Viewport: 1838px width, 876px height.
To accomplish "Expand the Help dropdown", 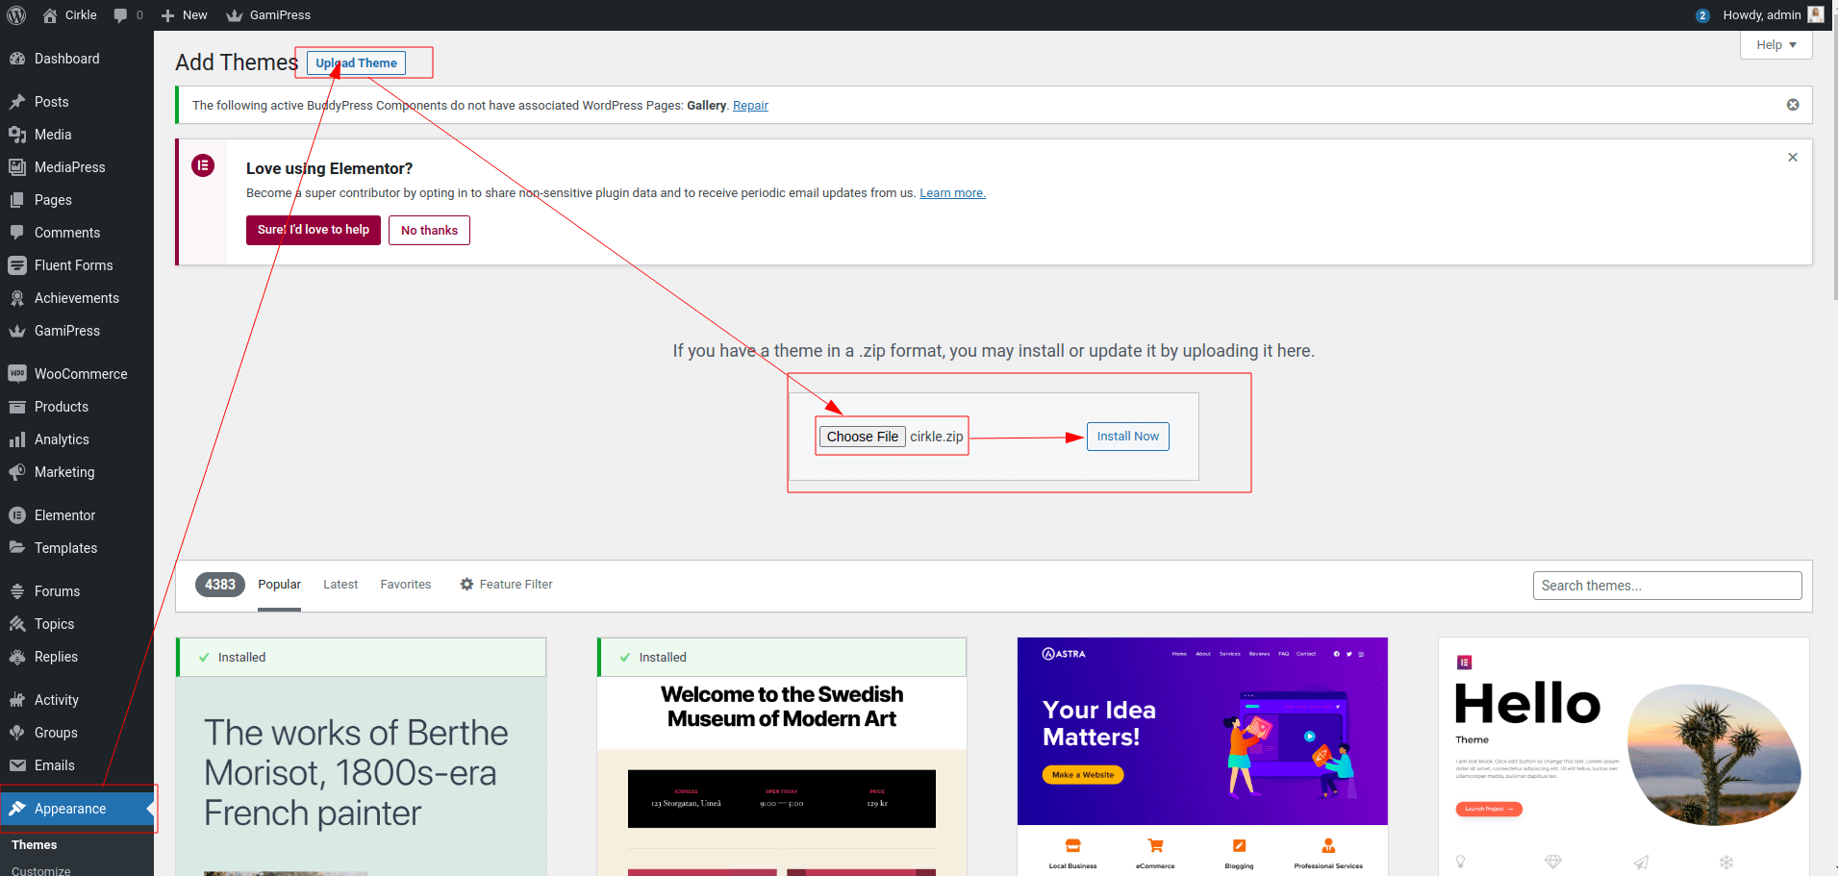I will (x=1776, y=45).
